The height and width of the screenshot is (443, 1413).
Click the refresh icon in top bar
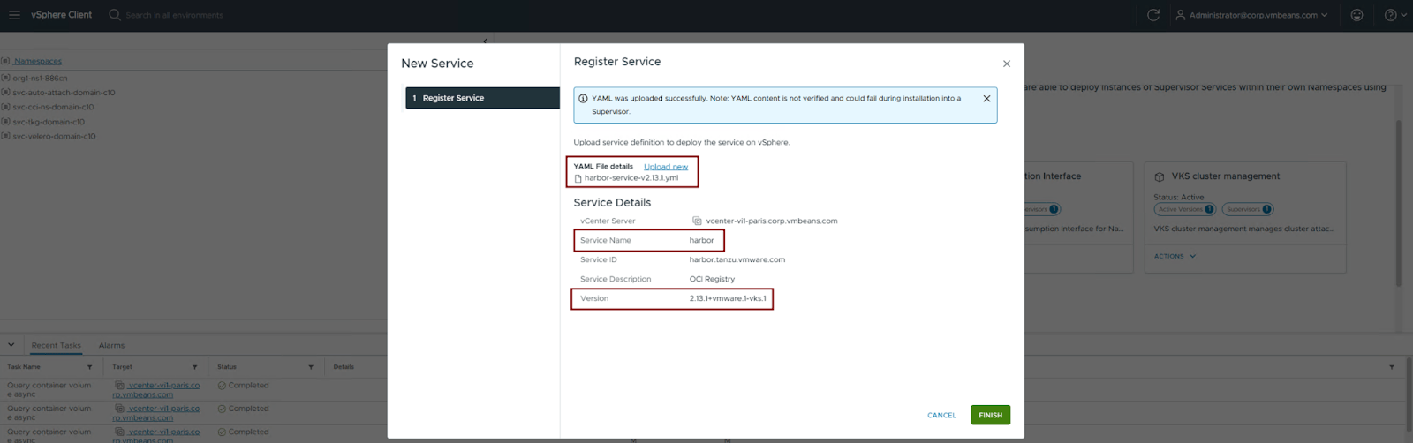[1152, 15]
